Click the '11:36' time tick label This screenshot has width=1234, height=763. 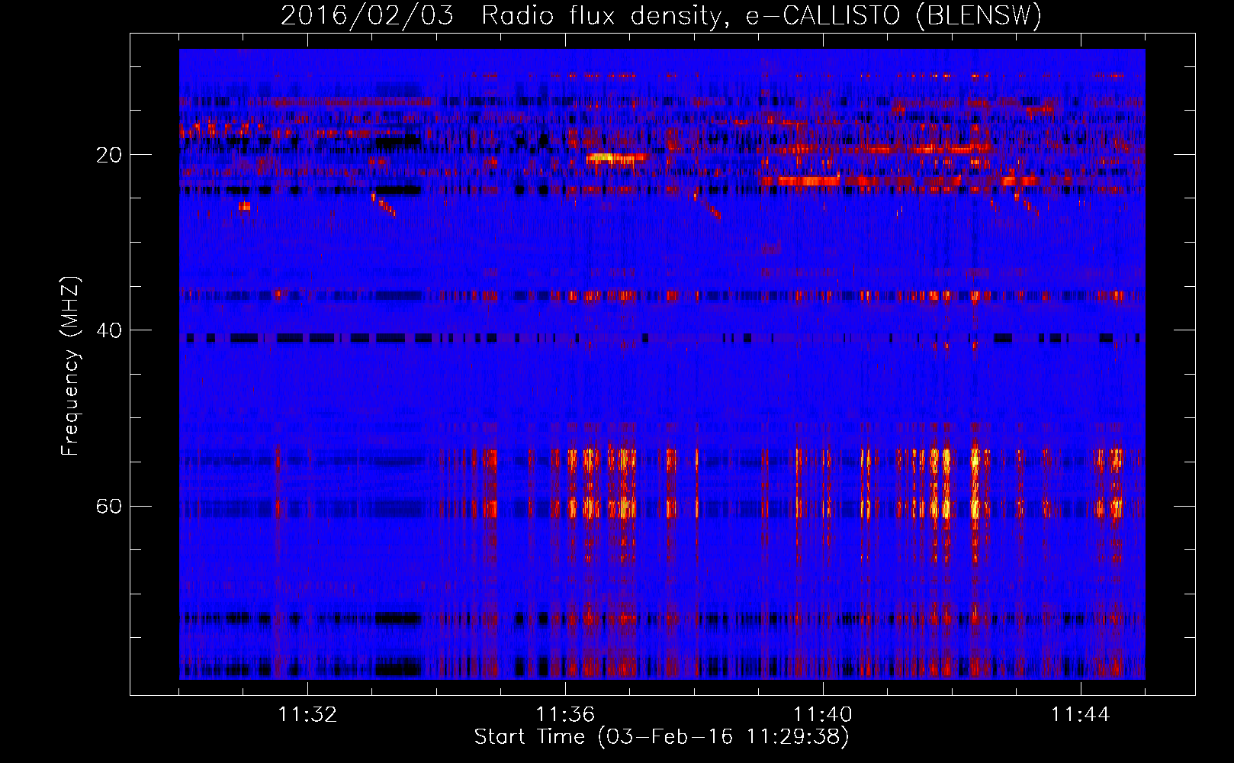click(x=565, y=714)
